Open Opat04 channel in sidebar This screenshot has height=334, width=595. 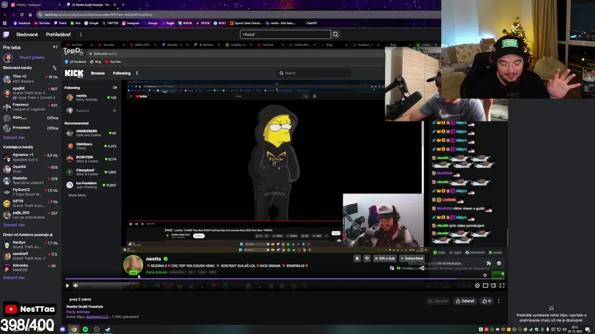31,169
